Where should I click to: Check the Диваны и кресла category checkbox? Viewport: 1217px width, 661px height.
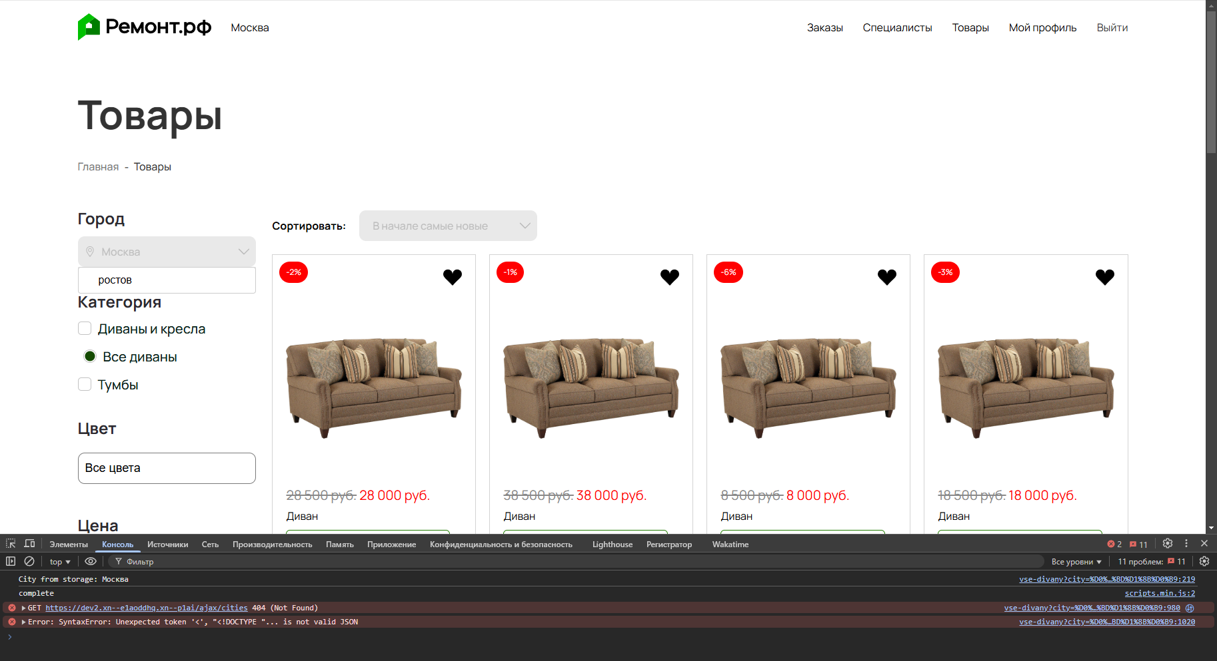(85, 328)
